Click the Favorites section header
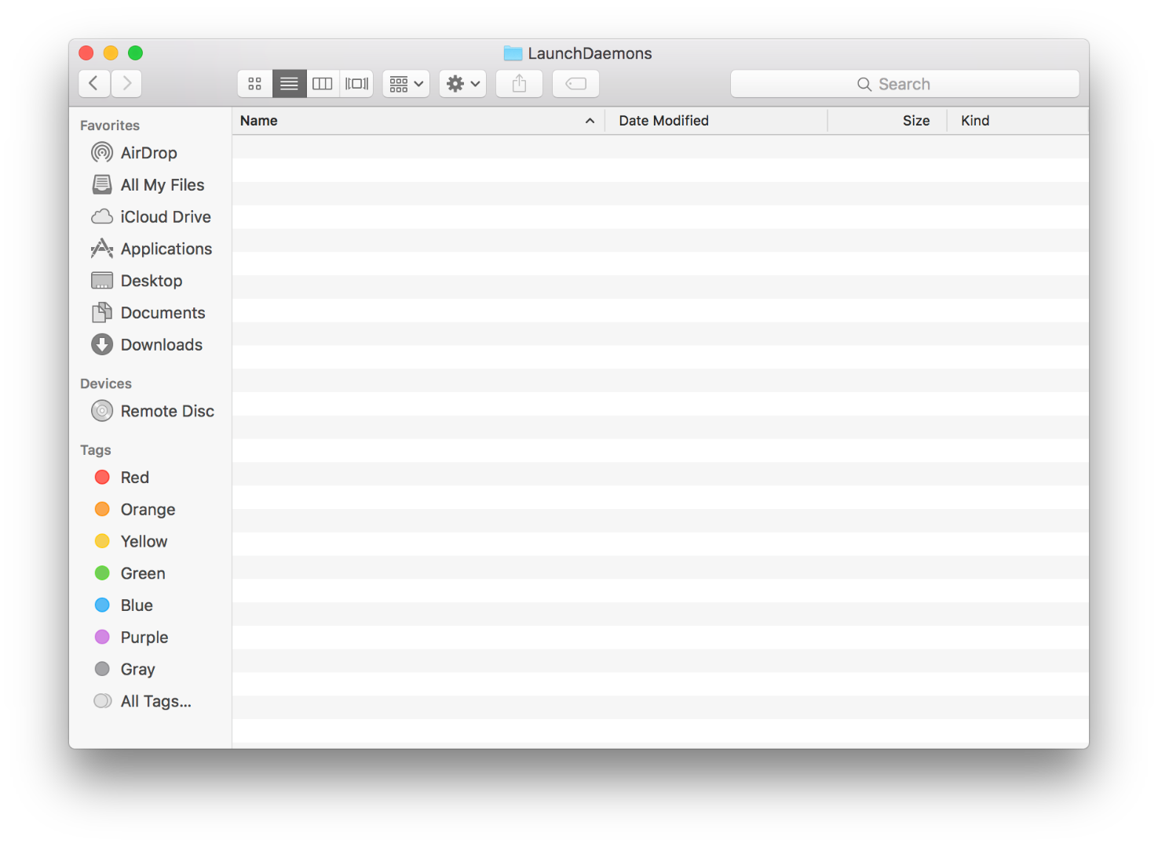Viewport: 1158px width, 847px height. [110, 125]
